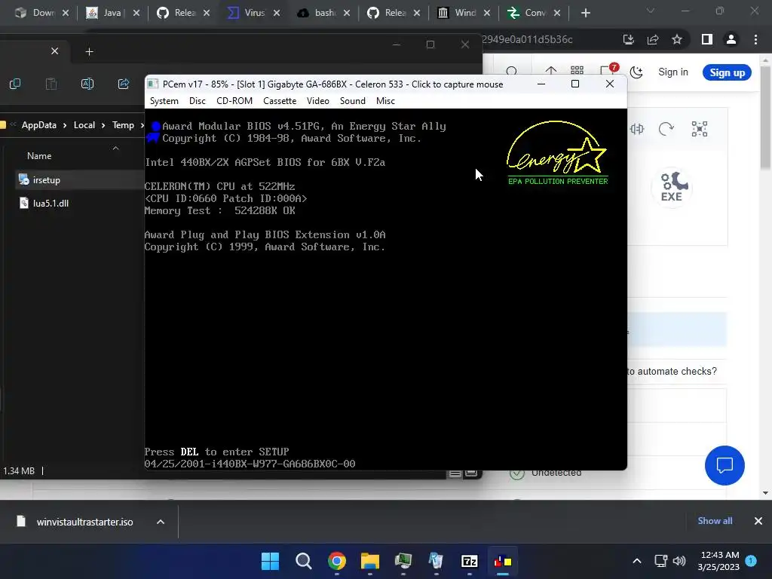Click the Share icon in File Explorer toolbar

click(124, 84)
